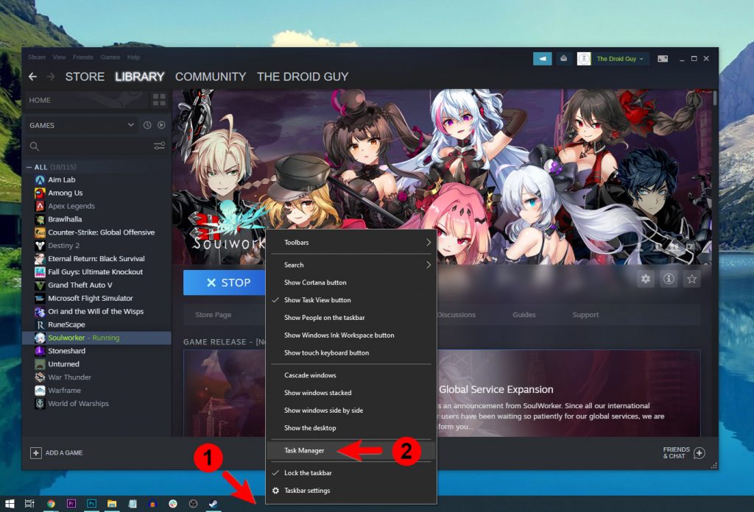Show only ready-to-play games
The height and width of the screenshot is (512, 754).
tap(161, 125)
